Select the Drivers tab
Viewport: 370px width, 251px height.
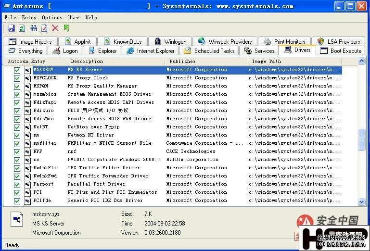coord(297,50)
